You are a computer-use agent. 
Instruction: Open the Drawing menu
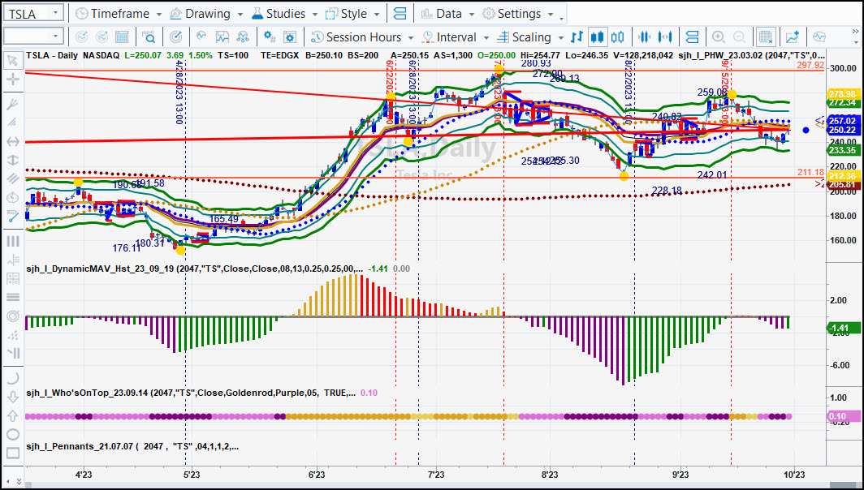point(206,14)
